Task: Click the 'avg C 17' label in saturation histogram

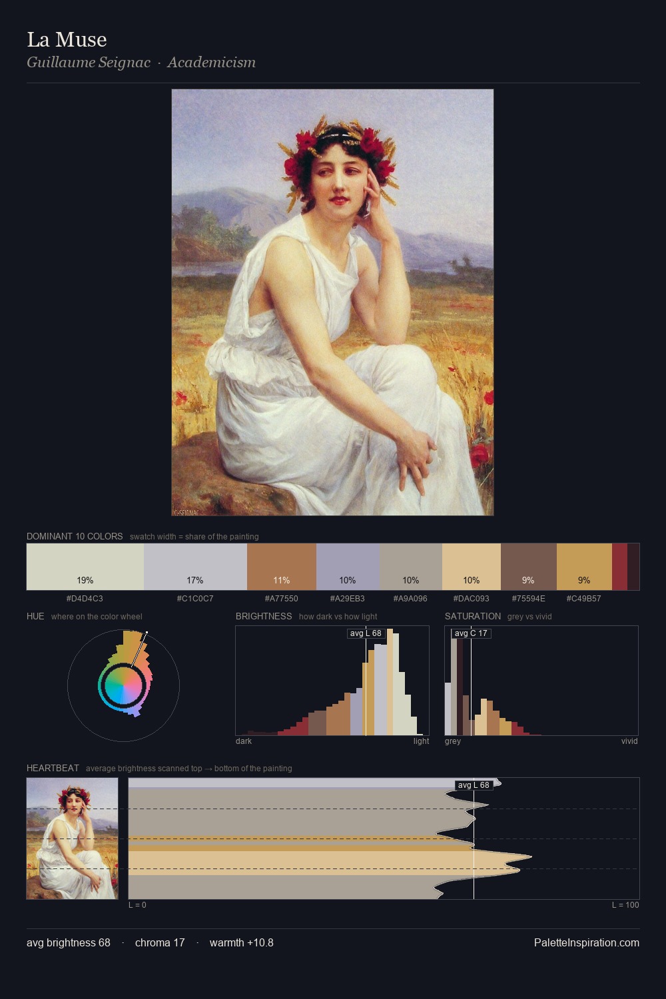Action: [471, 633]
